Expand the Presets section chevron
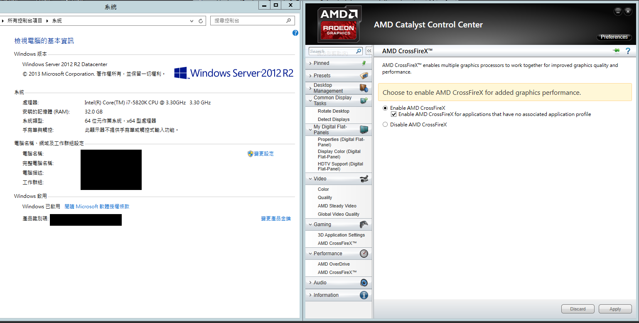The image size is (639, 323). click(310, 76)
